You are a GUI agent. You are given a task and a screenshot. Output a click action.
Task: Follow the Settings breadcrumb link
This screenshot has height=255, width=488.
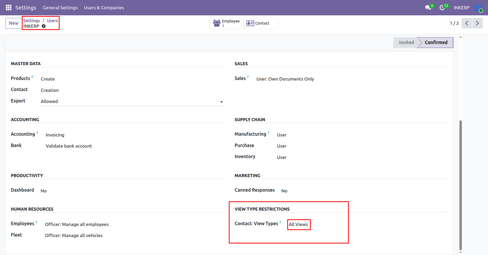(x=32, y=21)
